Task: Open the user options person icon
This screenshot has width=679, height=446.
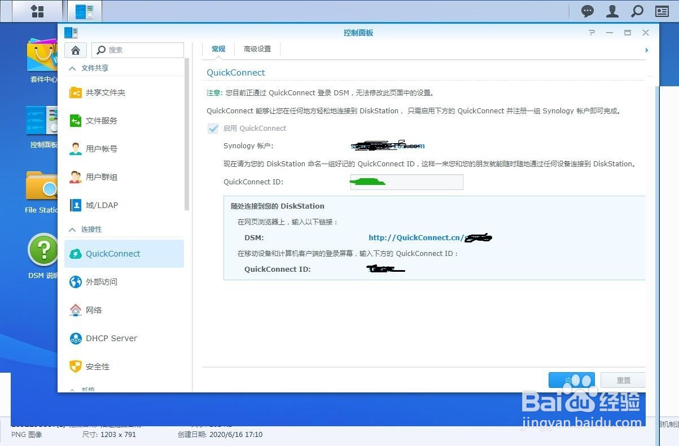Action: coord(612,11)
